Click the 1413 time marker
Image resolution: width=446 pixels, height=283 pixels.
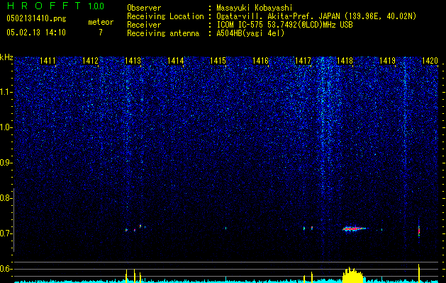coord(133,61)
